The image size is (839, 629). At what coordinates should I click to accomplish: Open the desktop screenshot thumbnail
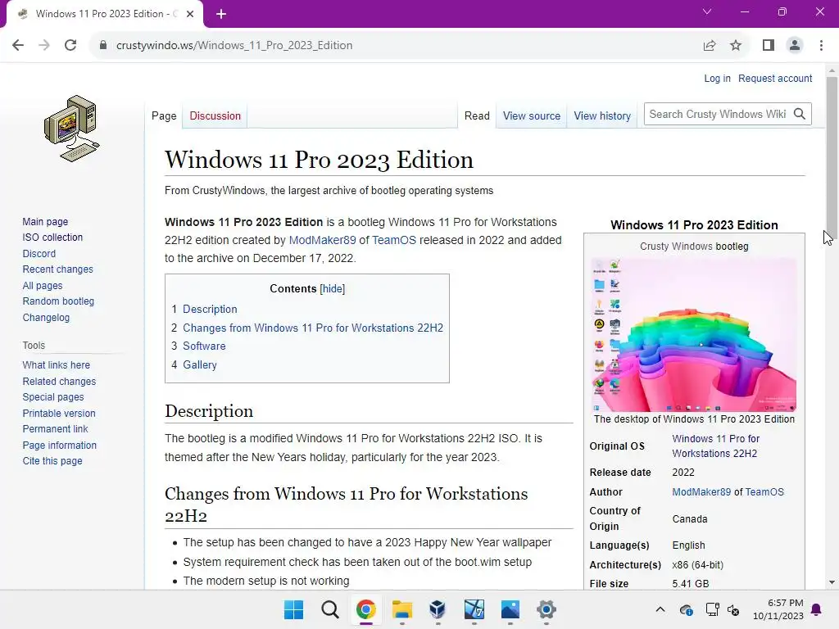click(694, 335)
